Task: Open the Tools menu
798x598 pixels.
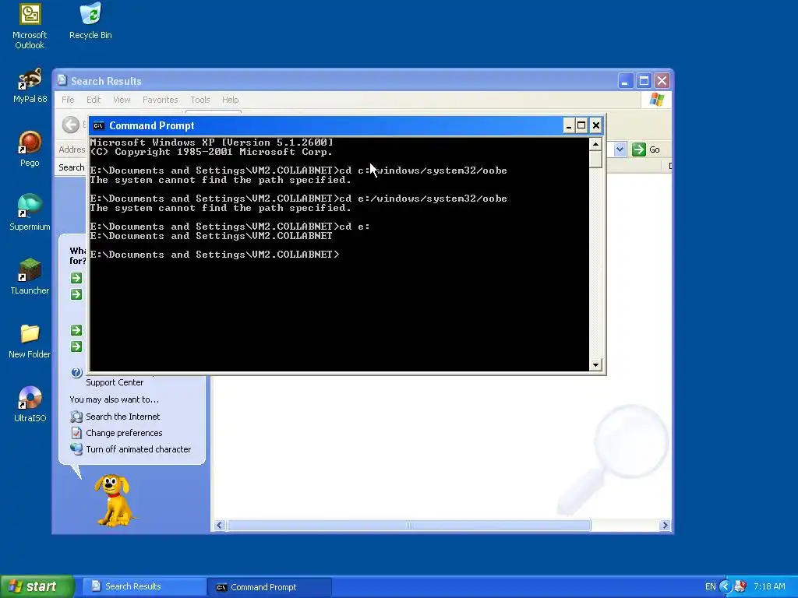Action: (200, 100)
